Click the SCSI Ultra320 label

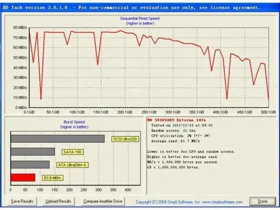[125, 139]
